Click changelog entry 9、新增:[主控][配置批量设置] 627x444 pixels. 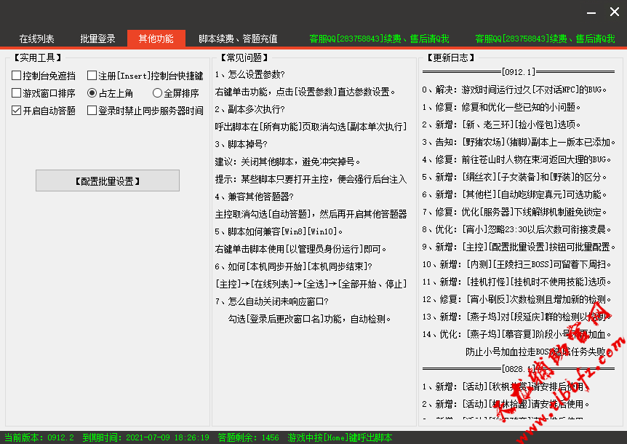tap(519, 247)
